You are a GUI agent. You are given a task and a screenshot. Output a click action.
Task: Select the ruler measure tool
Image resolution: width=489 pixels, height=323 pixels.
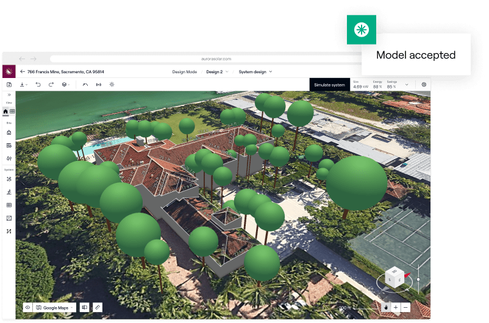[98, 308]
